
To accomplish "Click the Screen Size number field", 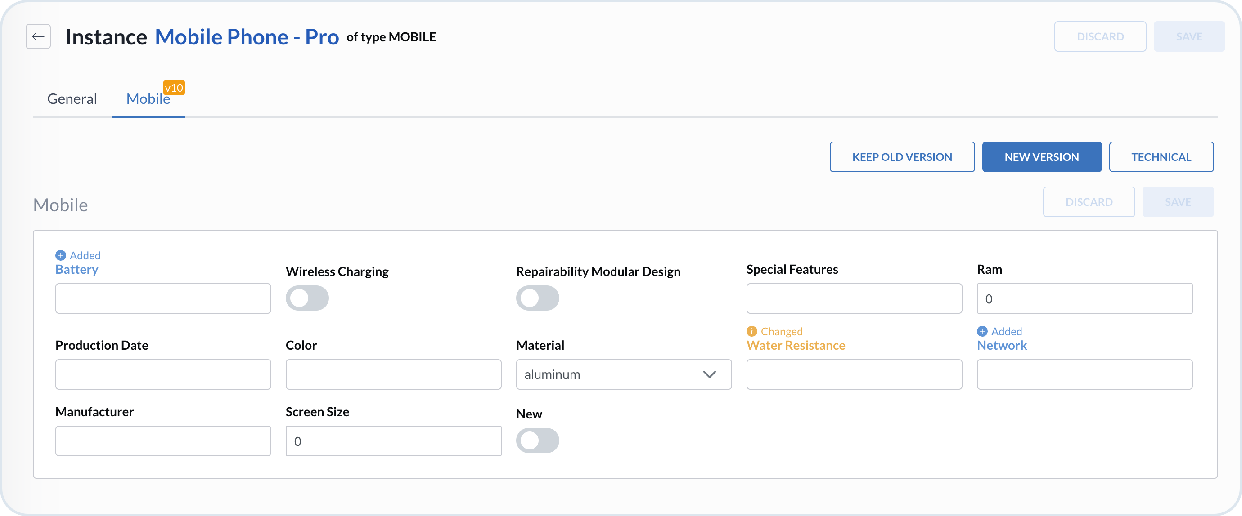I will pyautogui.click(x=393, y=441).
